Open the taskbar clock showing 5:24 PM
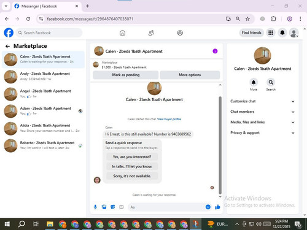307x230 pixels. (x=282, y=224)
